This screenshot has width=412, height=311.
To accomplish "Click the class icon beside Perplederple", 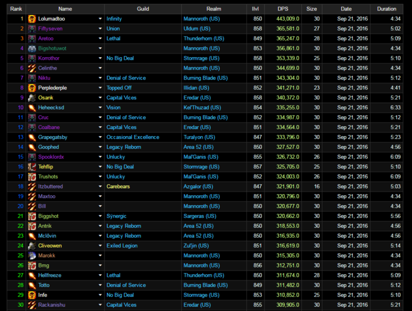I will pyautogui.click(x=32, y=88).
